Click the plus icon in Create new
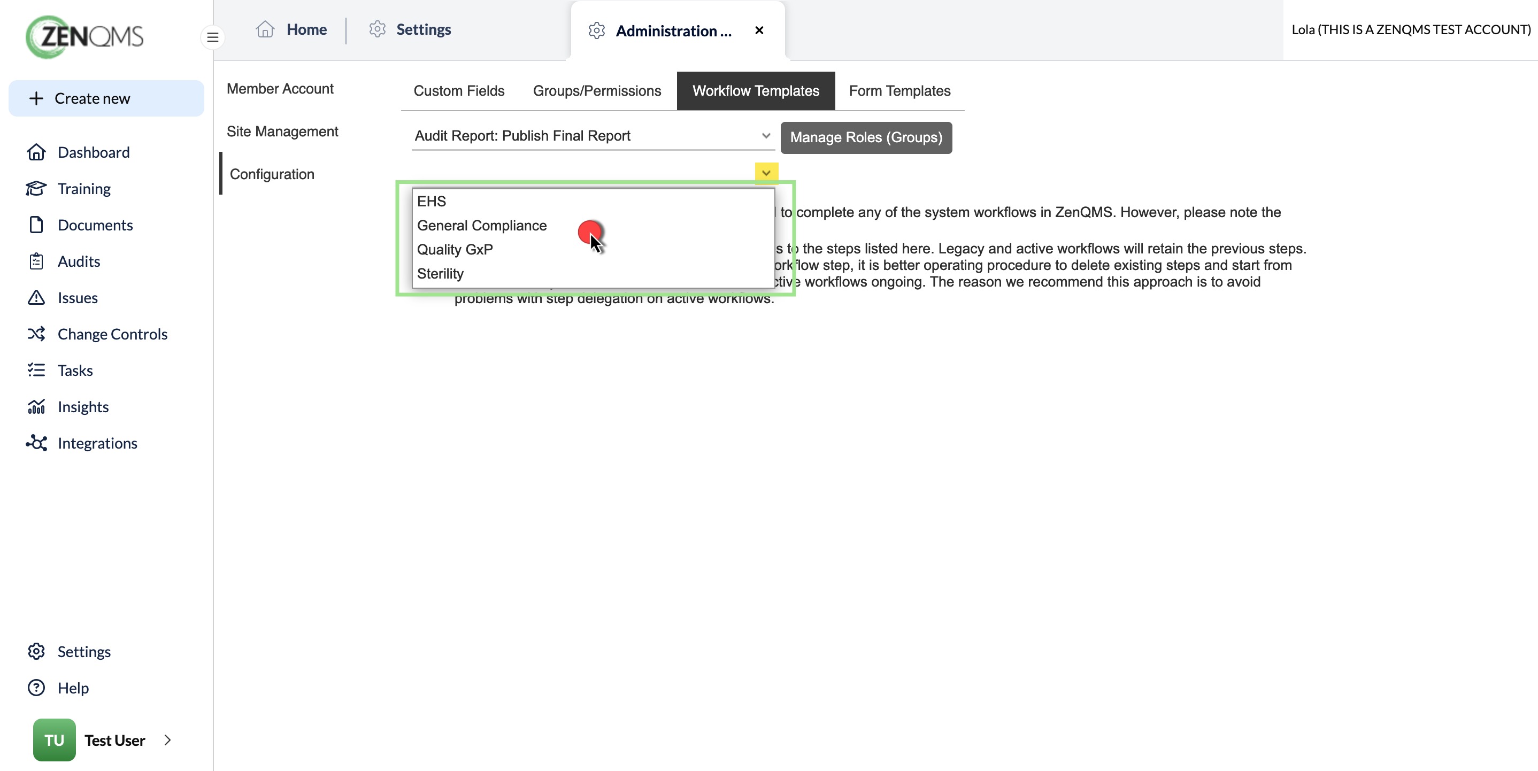 (36, 98)
